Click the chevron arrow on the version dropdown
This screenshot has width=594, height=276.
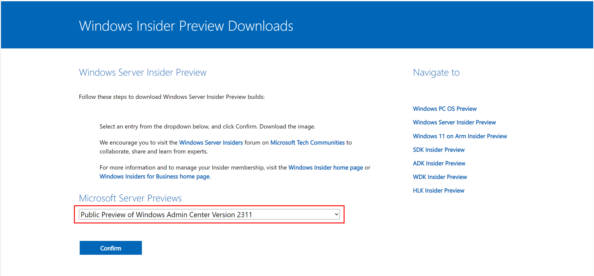[x=337, y=214]
